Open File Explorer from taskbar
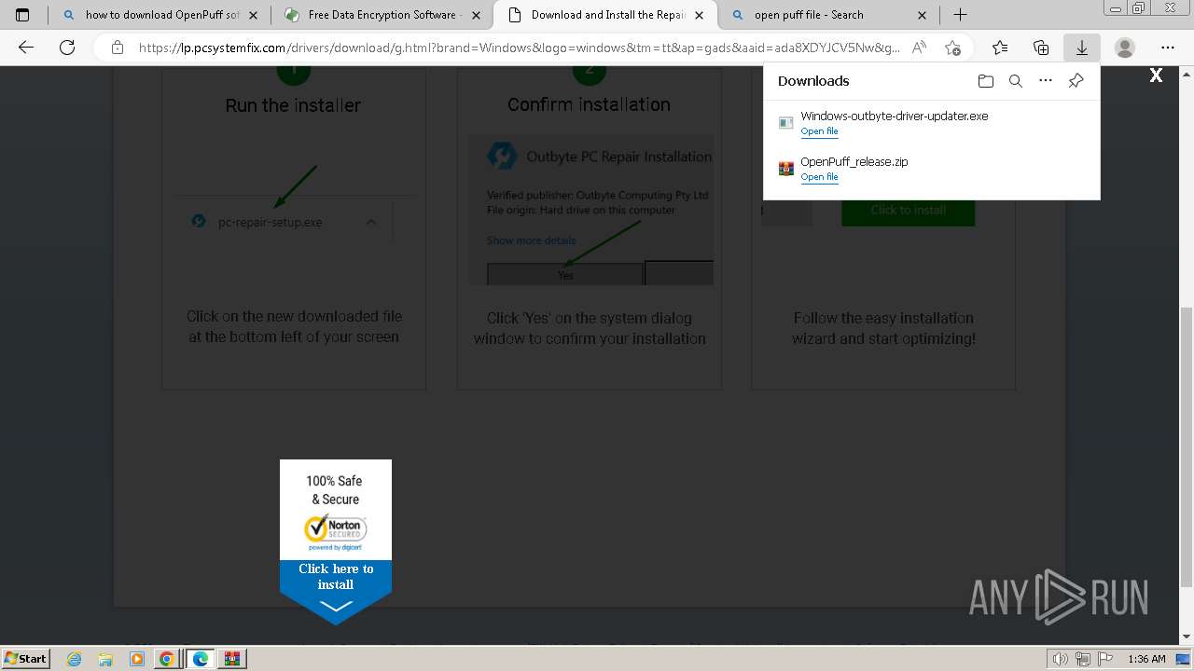Screen dimensions: 1194x671 click(x=105, y=659)
